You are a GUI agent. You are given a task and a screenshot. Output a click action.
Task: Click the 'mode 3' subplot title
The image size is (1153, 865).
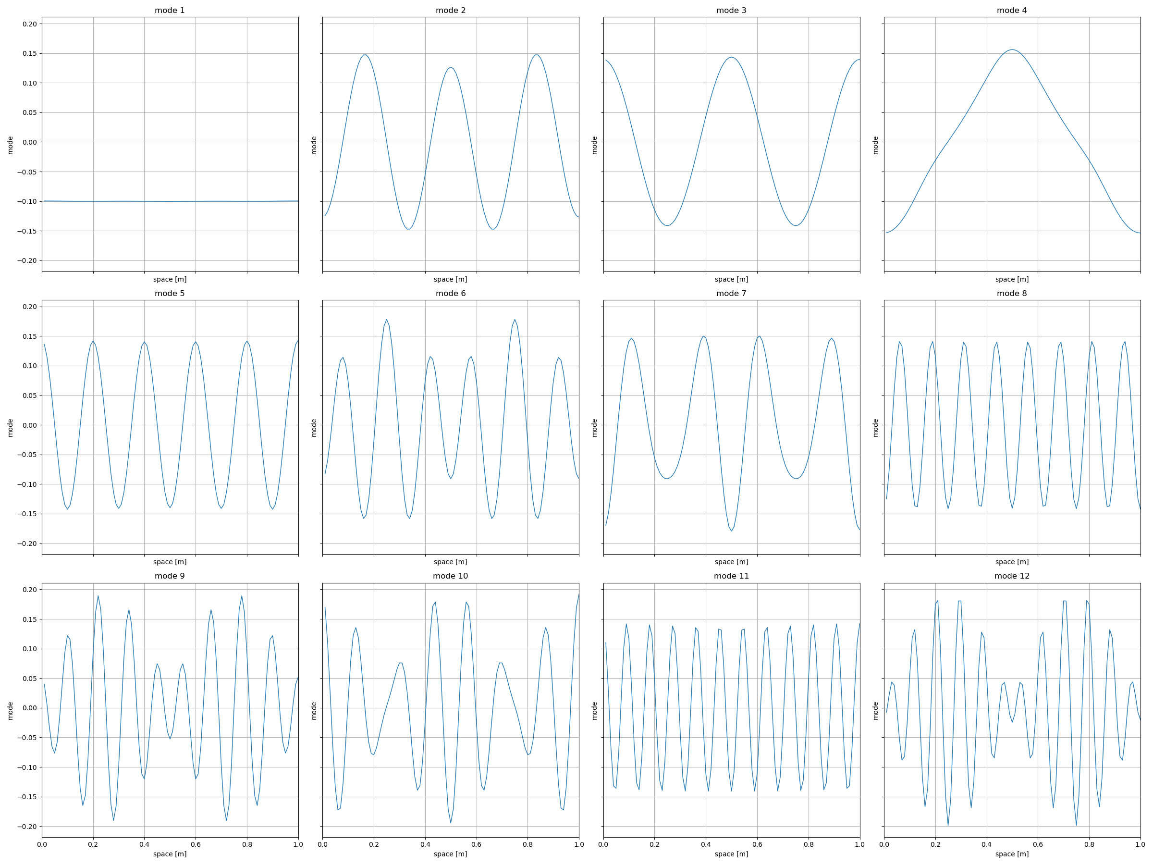click(x=731, y=11)
